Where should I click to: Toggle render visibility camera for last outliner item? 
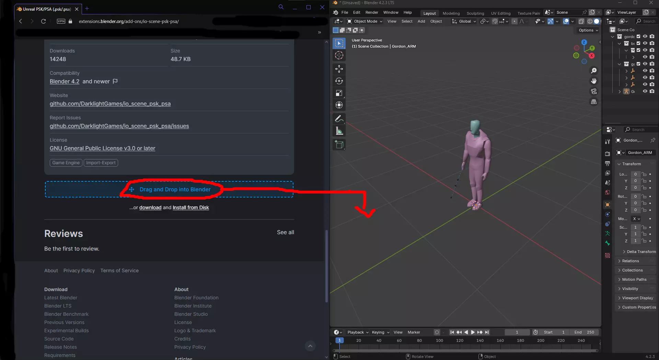[652, 91]
